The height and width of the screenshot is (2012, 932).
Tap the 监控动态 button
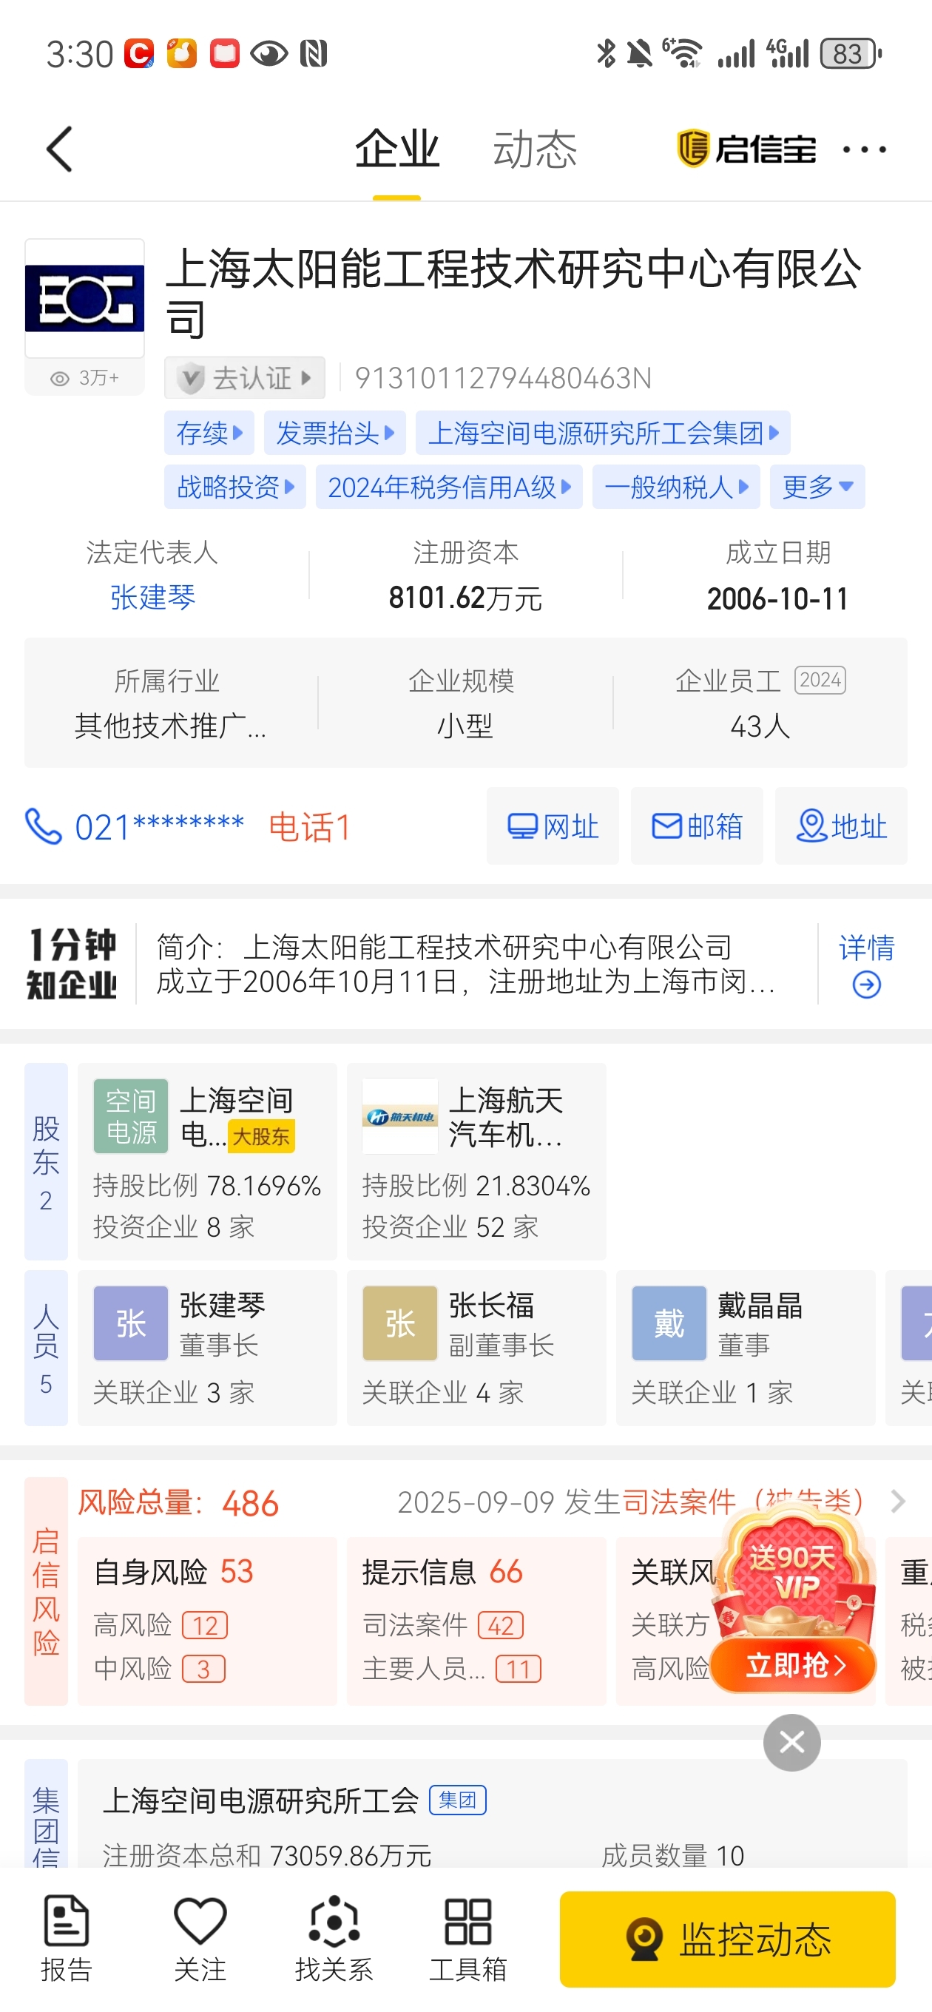[x=727, y=1939]
